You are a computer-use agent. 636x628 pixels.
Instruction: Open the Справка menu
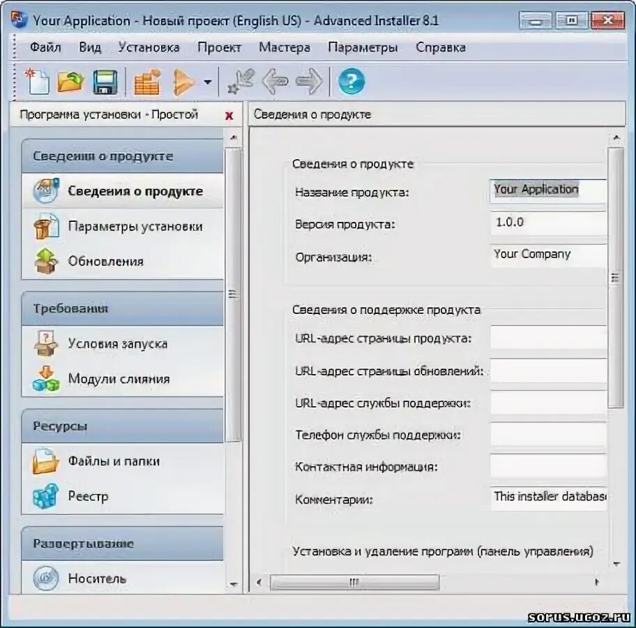pos(441,47)
